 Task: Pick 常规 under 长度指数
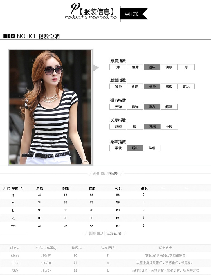click(152, 127)
